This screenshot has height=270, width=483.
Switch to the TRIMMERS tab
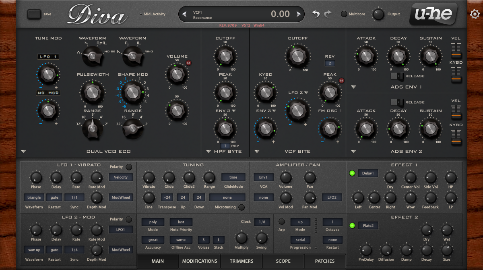point(242,261)
